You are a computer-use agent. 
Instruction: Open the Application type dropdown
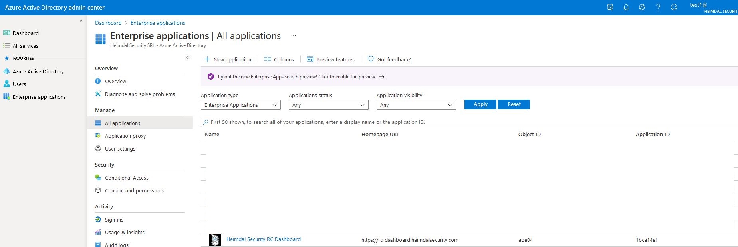coord(241,105)
